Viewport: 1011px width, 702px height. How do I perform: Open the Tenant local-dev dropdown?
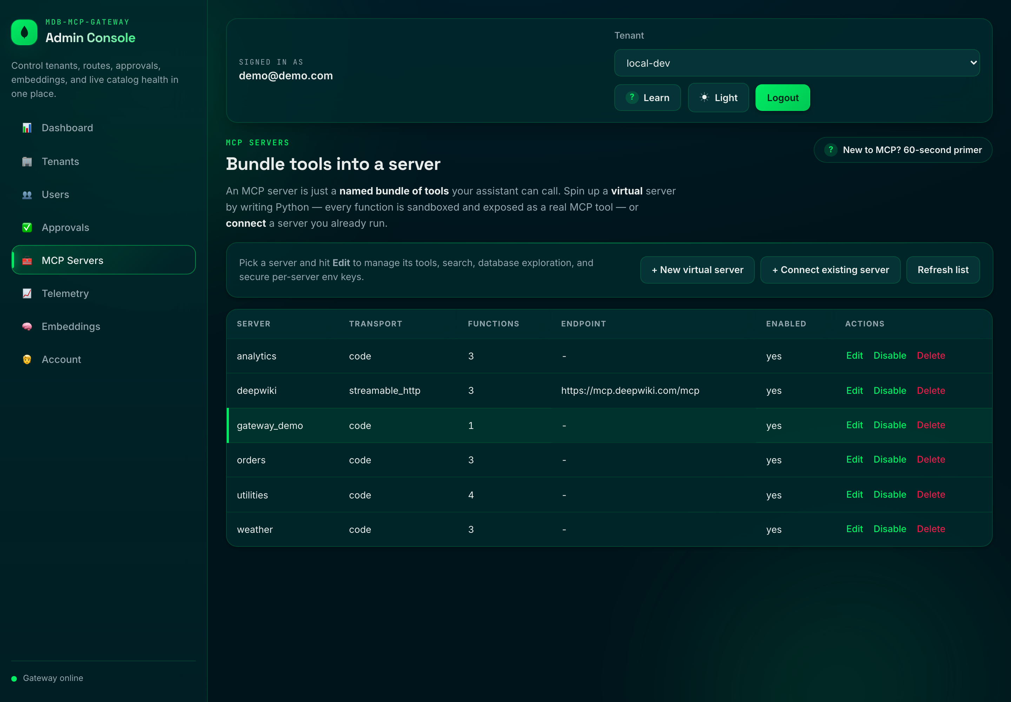point(797,63)
